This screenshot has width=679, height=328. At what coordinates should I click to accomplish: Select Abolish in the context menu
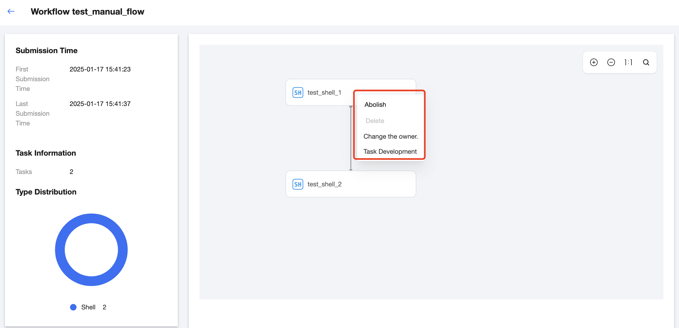coord(375,105)
